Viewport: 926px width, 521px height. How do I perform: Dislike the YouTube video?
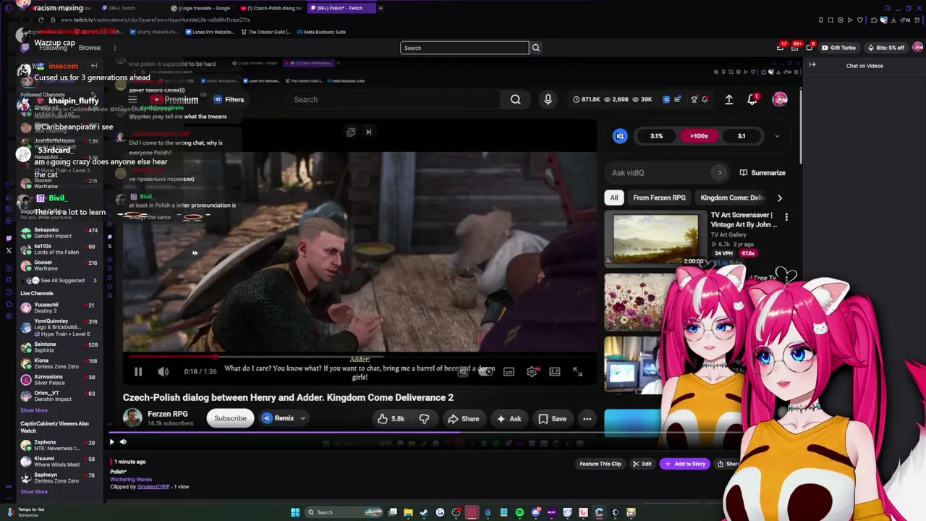425,419
